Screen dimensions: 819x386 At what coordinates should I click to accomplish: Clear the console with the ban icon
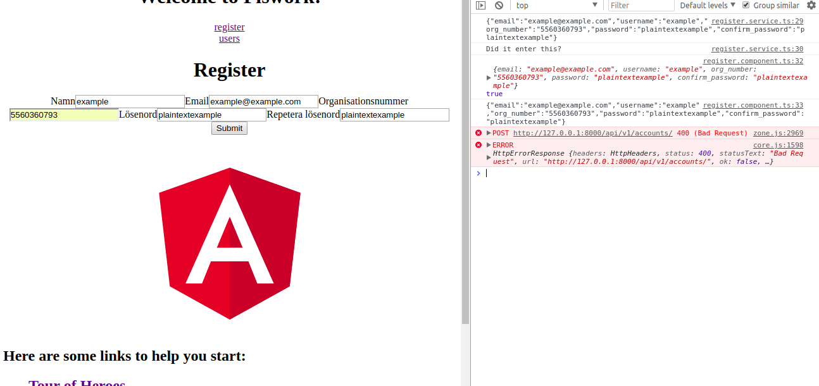tap(499, 5)
